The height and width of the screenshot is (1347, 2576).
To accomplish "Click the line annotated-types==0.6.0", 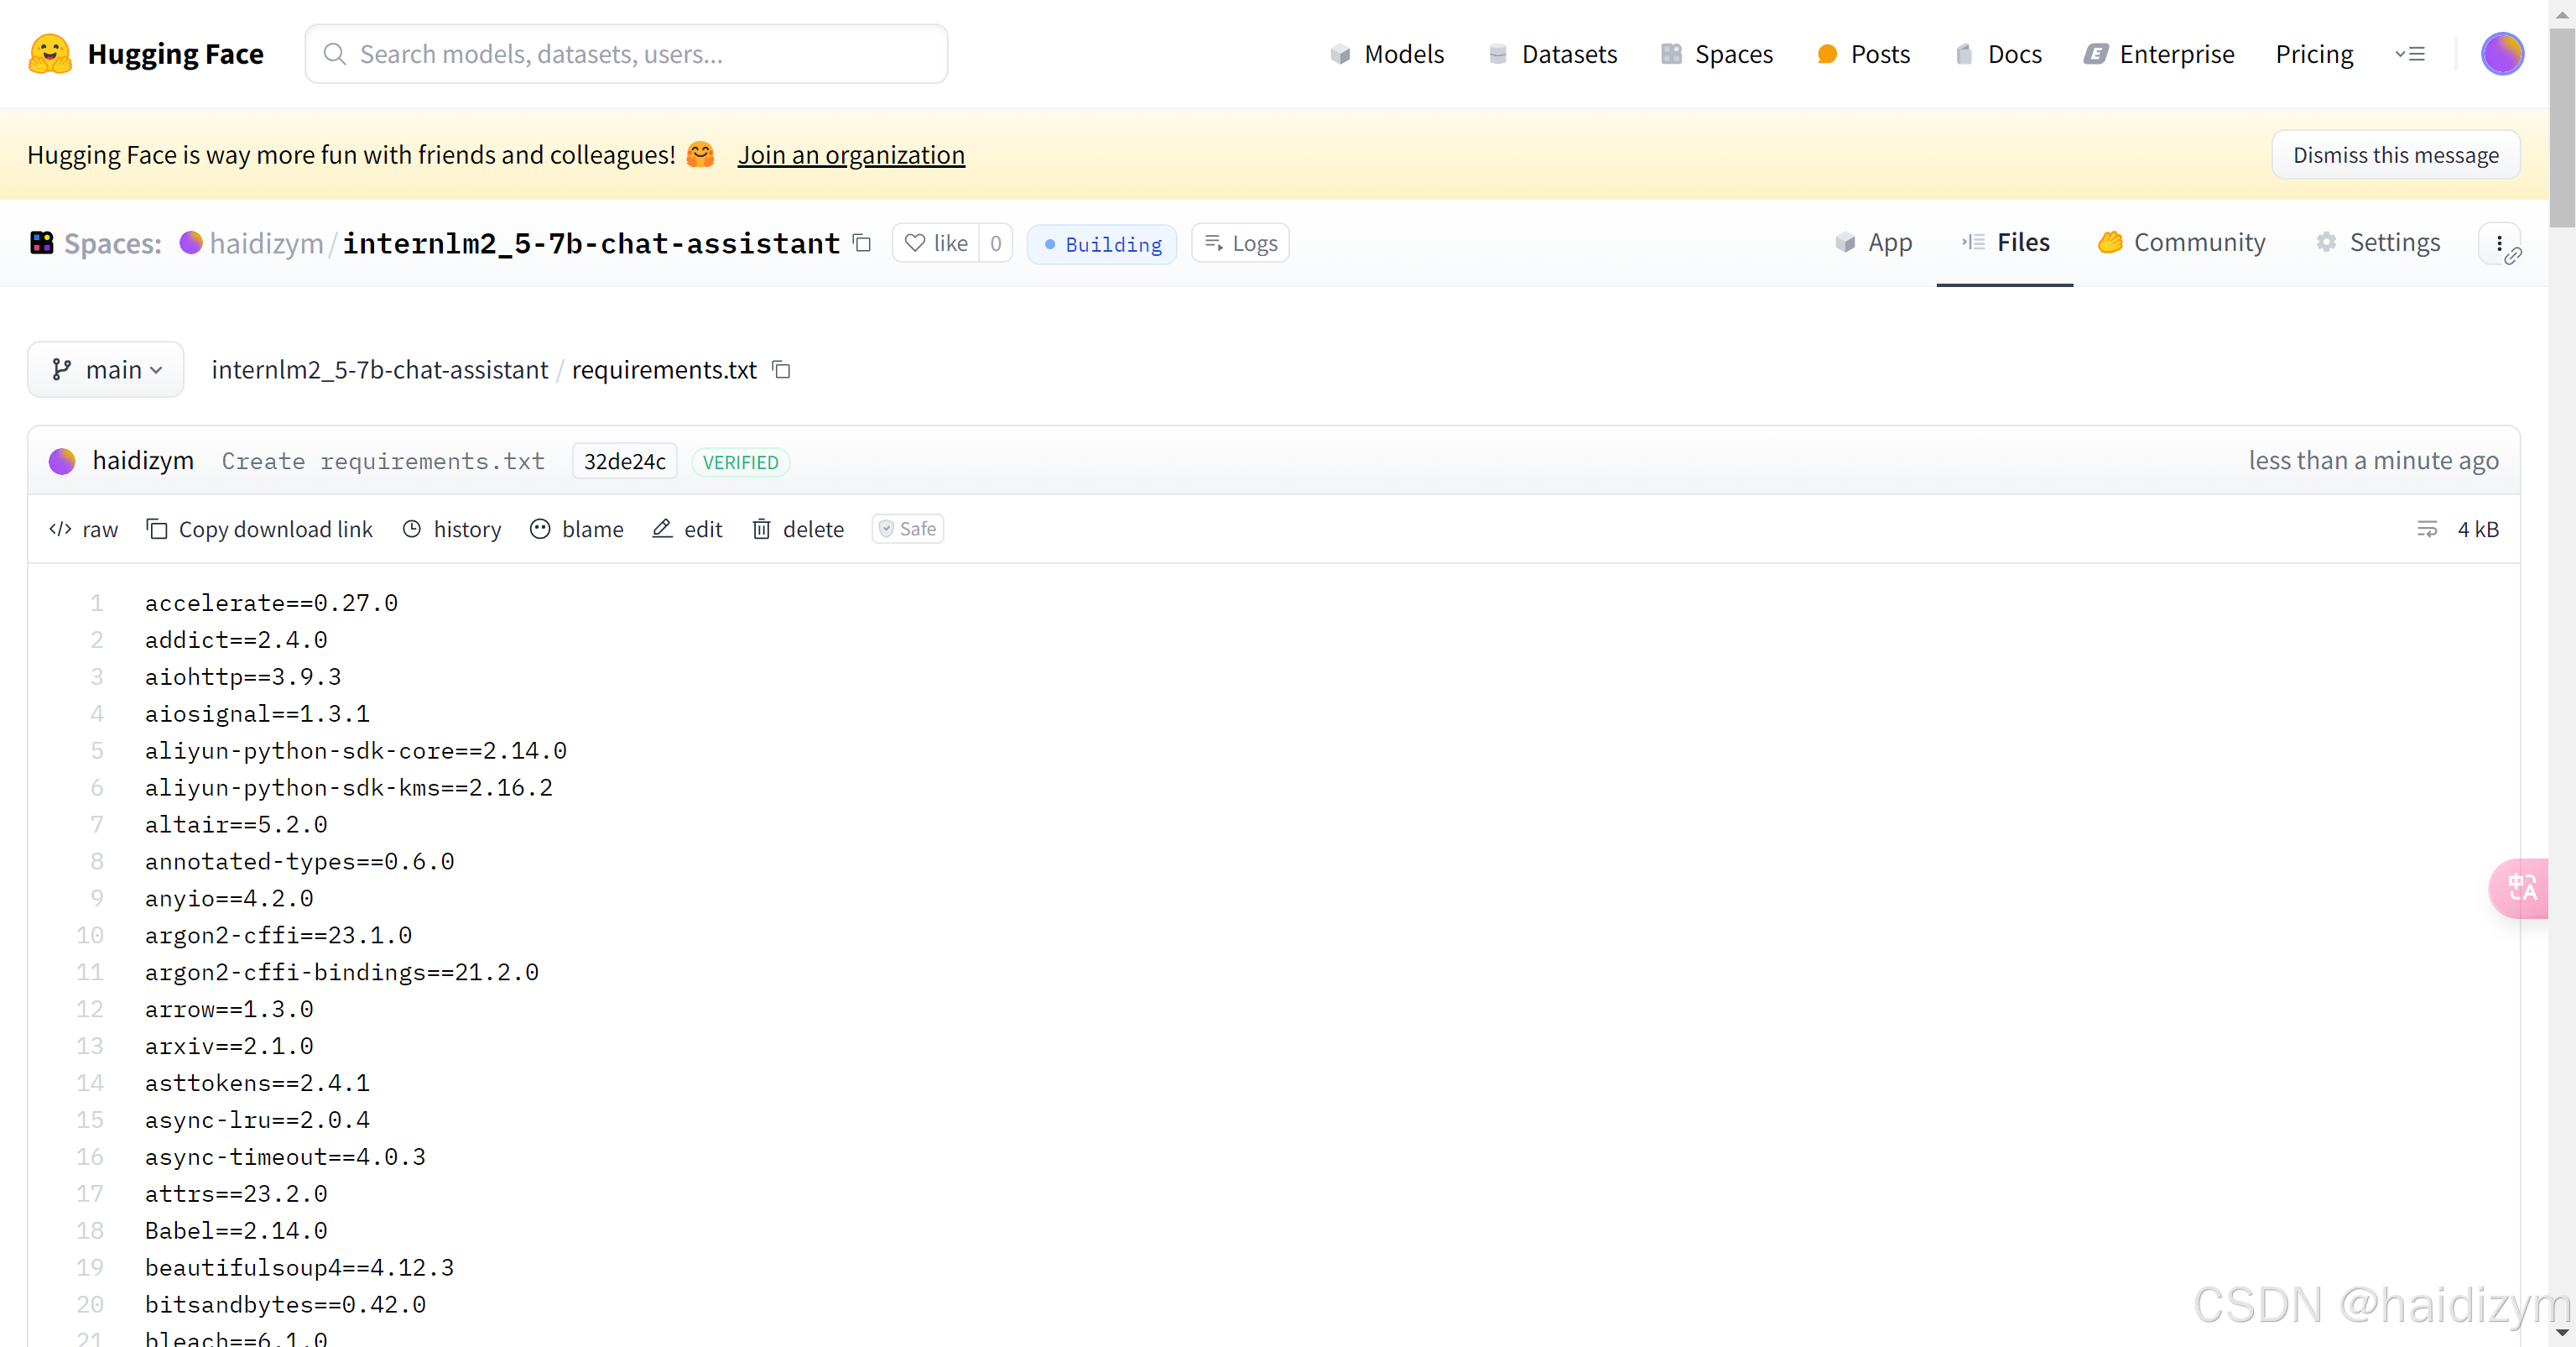I will click(x=299, y=862).
